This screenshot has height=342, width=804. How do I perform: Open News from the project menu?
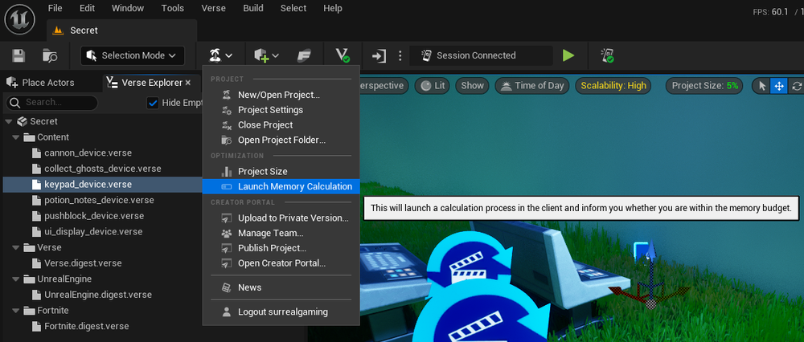click(281, 287)
